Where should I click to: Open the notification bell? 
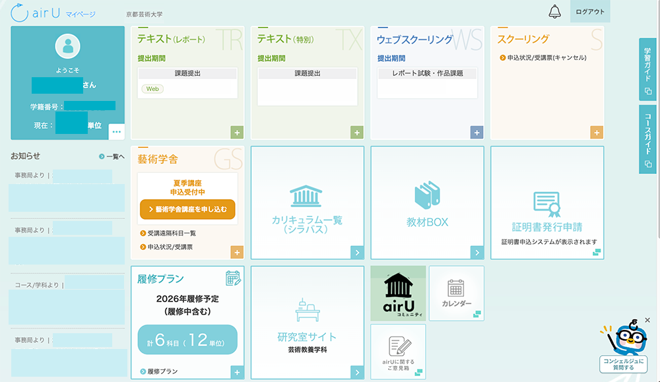coord(554,11)
